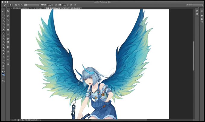Select the Move tool

coord(3,12)
